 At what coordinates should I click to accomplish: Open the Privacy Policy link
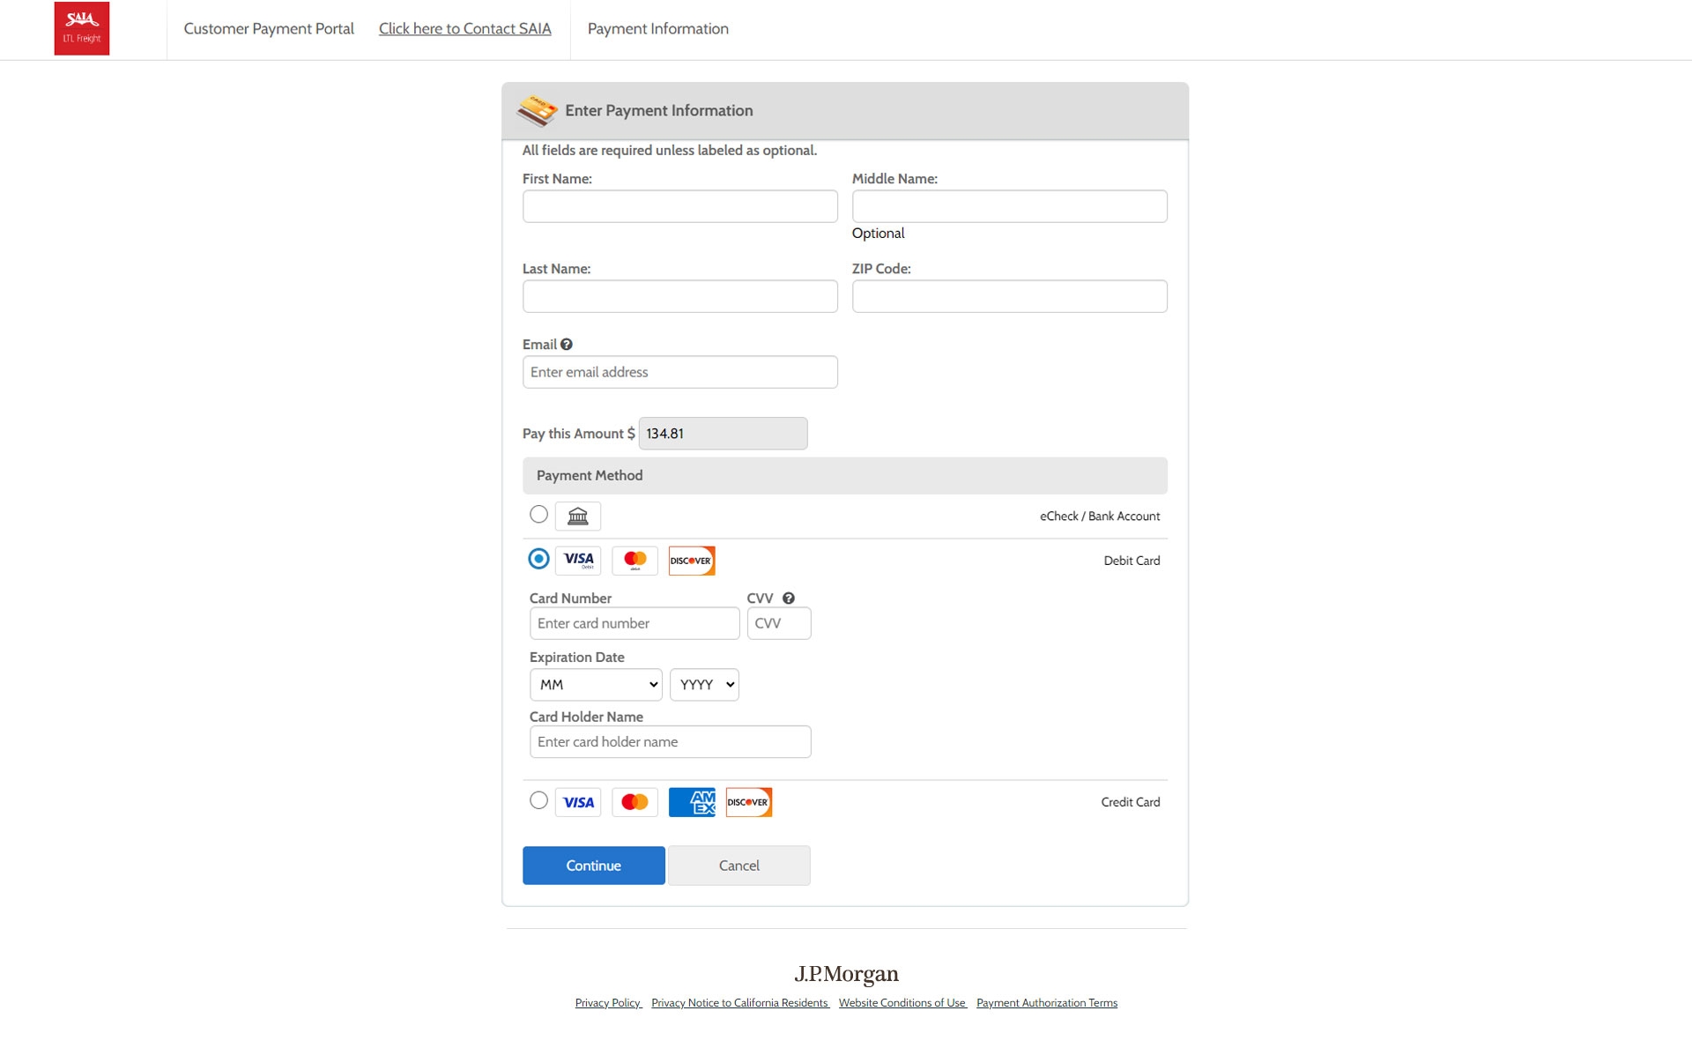[607, 1002]
